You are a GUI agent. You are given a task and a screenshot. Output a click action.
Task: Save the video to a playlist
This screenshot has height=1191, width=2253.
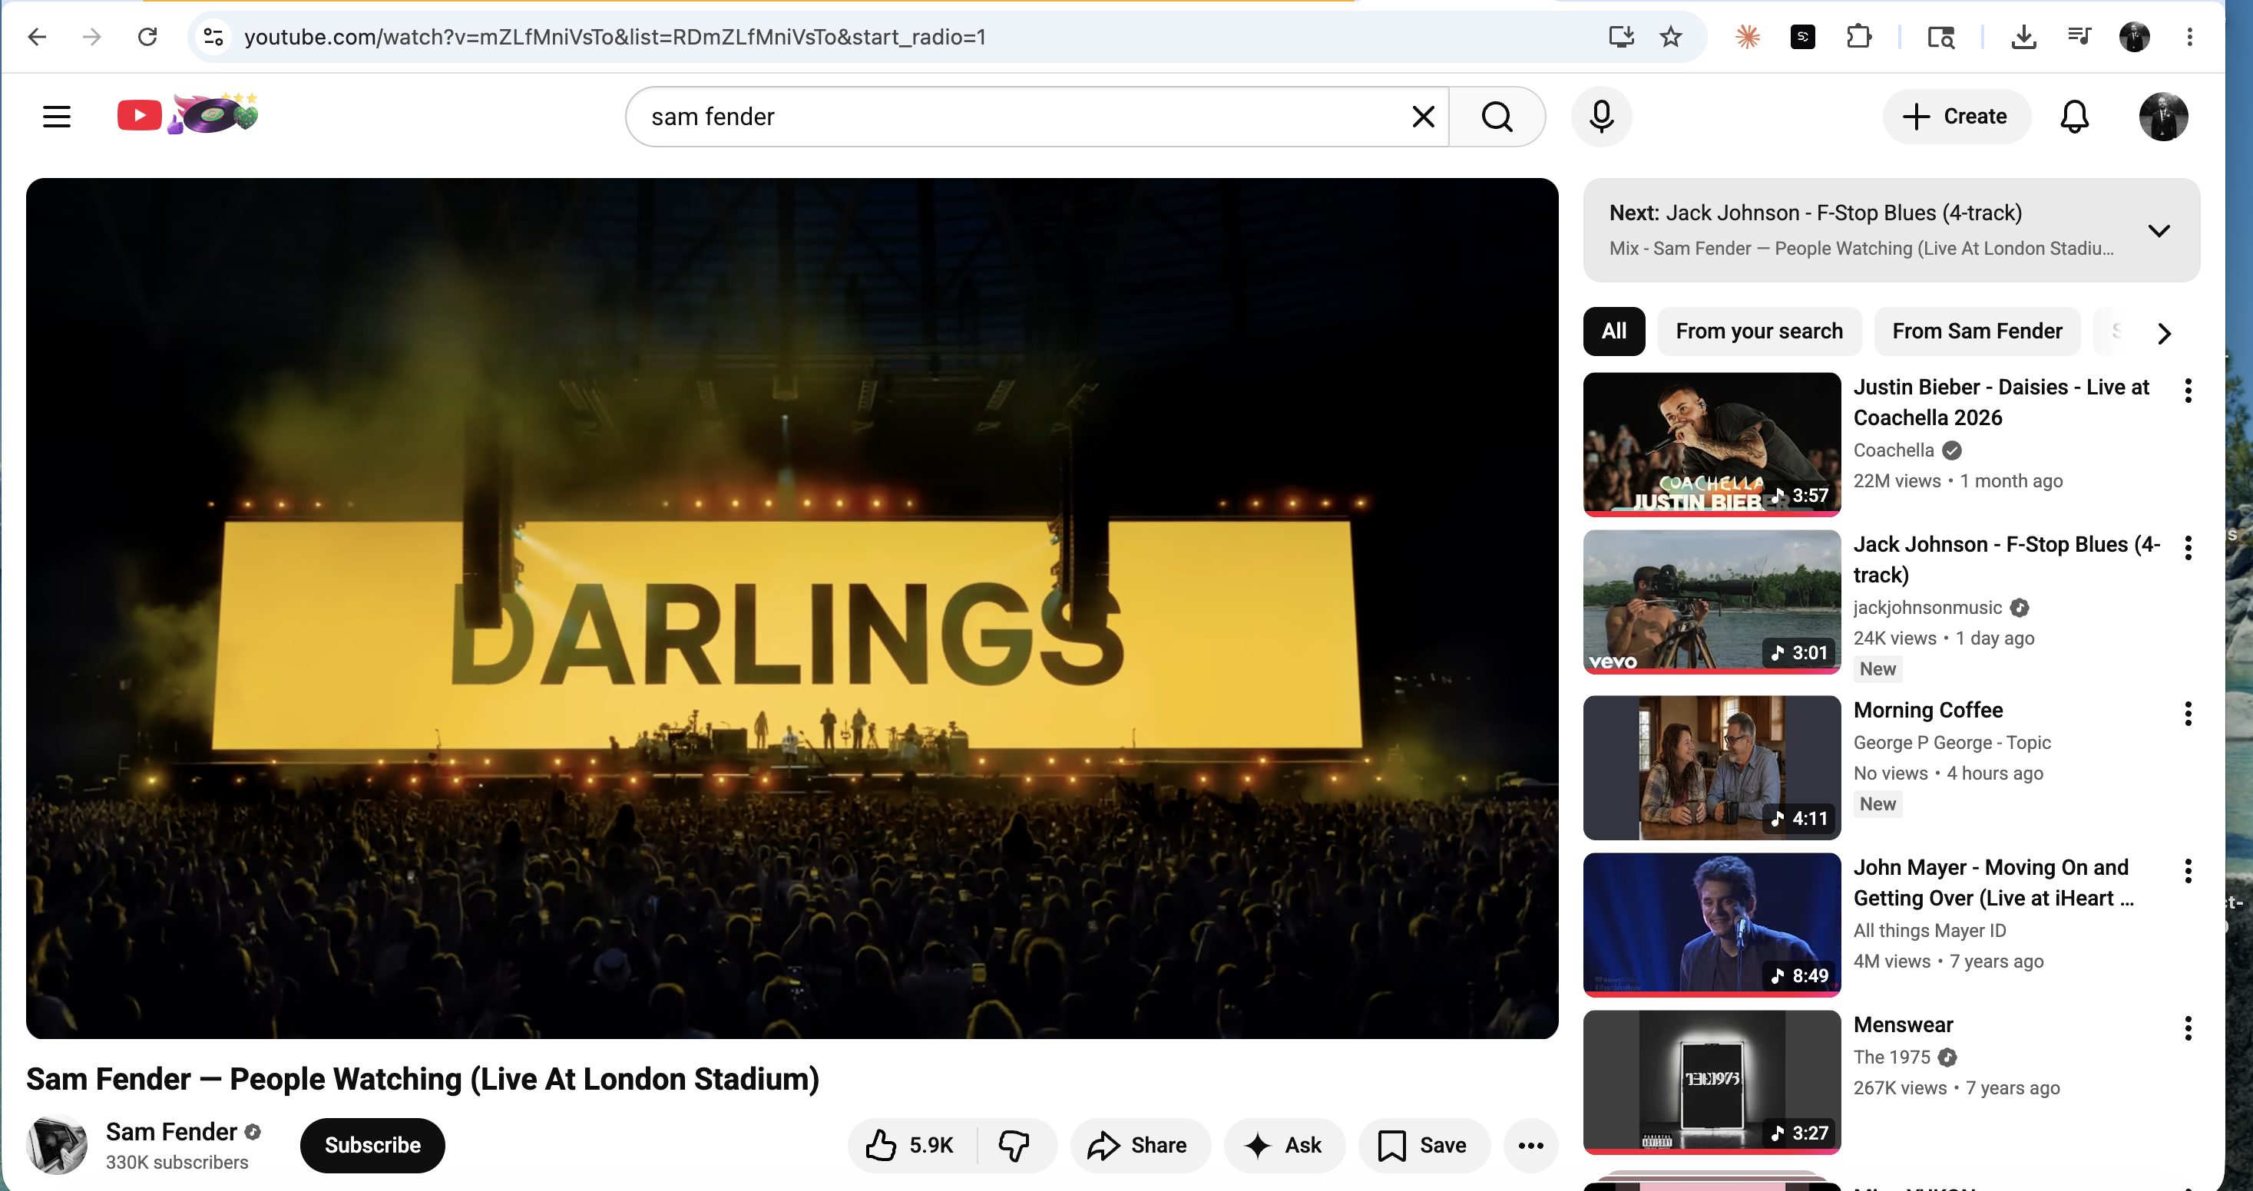(x=1424, y=1145)
